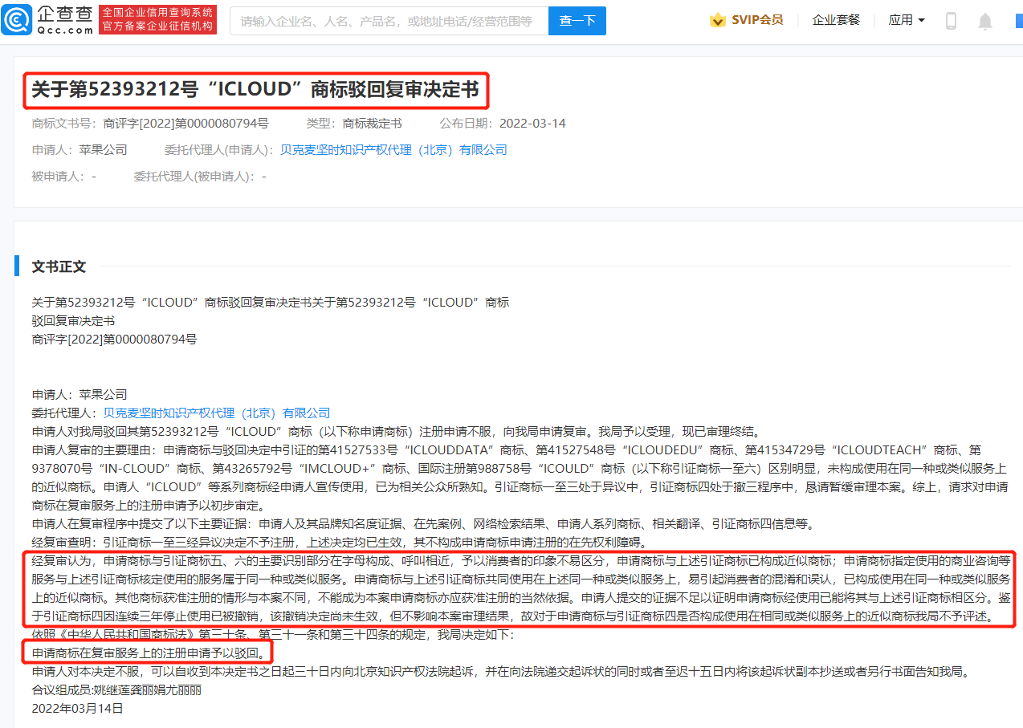Screen dimensions: 1023x728
Task: Focus the company search input field
Action: pos(389,21)
